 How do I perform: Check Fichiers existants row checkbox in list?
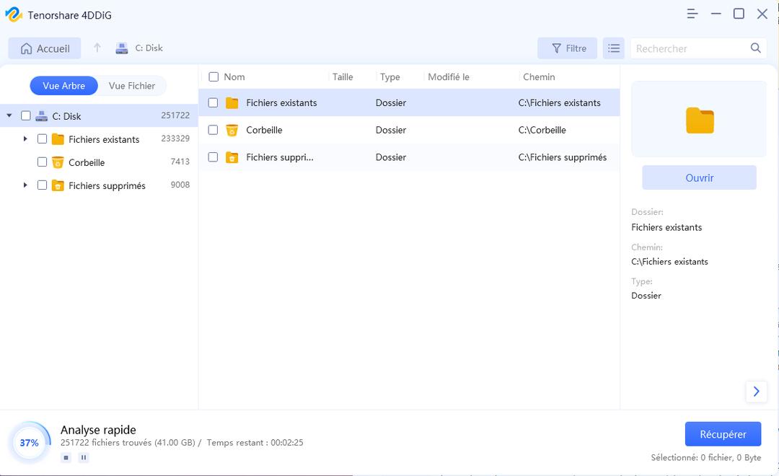pyautogui.click(x=213, y=102)
